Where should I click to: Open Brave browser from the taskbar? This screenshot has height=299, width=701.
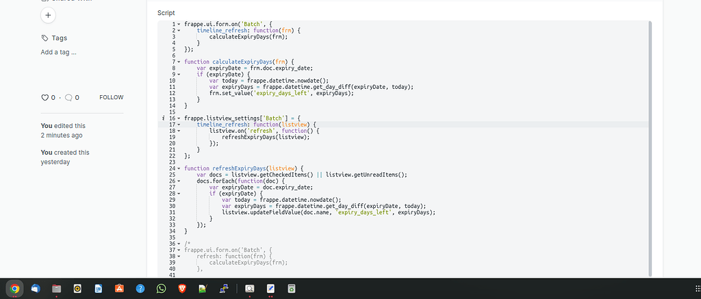coord(181,289)
